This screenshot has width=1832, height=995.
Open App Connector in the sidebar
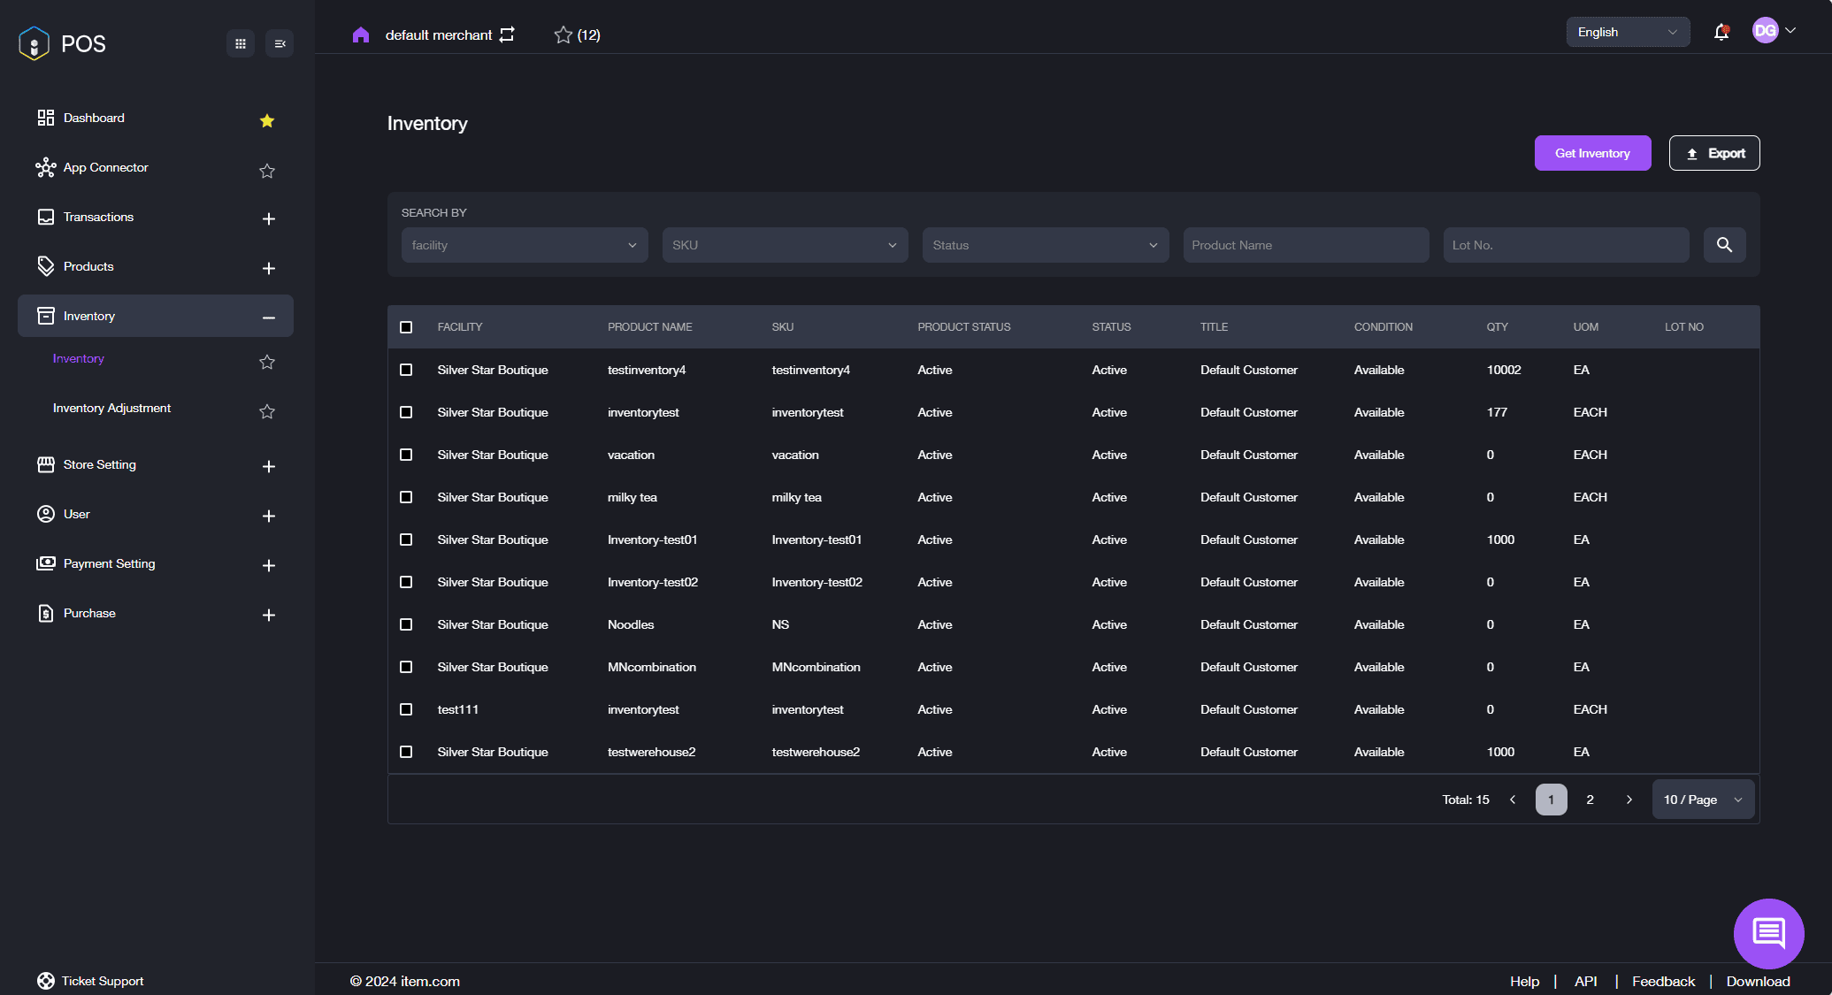(x=105, y=167)
